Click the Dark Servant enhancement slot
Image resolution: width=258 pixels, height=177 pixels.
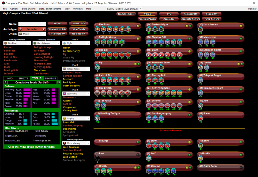pos(200,29)
